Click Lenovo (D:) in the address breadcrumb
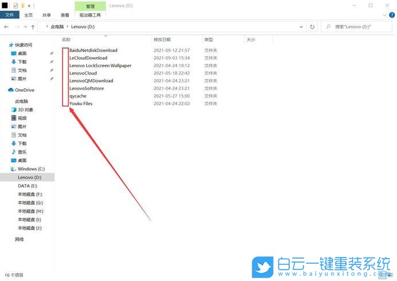Image resolution: width=397 pixels, height=281 pixels. [83, 26]
